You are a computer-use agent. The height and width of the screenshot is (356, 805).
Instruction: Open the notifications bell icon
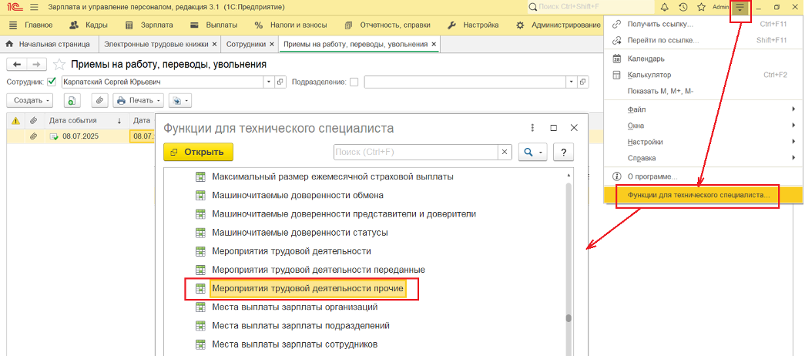point(665,7)
